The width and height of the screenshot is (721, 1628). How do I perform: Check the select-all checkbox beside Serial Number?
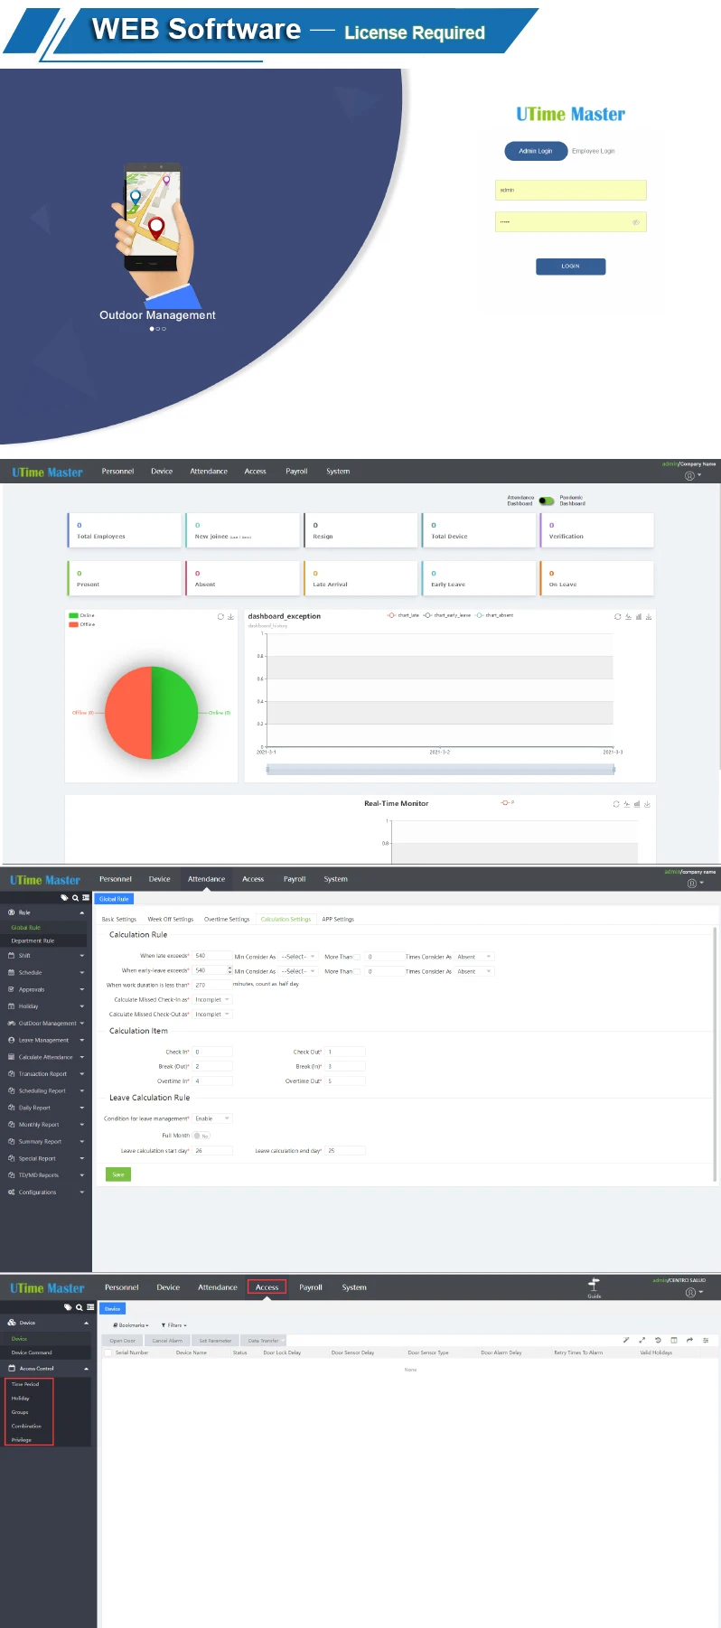point(108,1352)
